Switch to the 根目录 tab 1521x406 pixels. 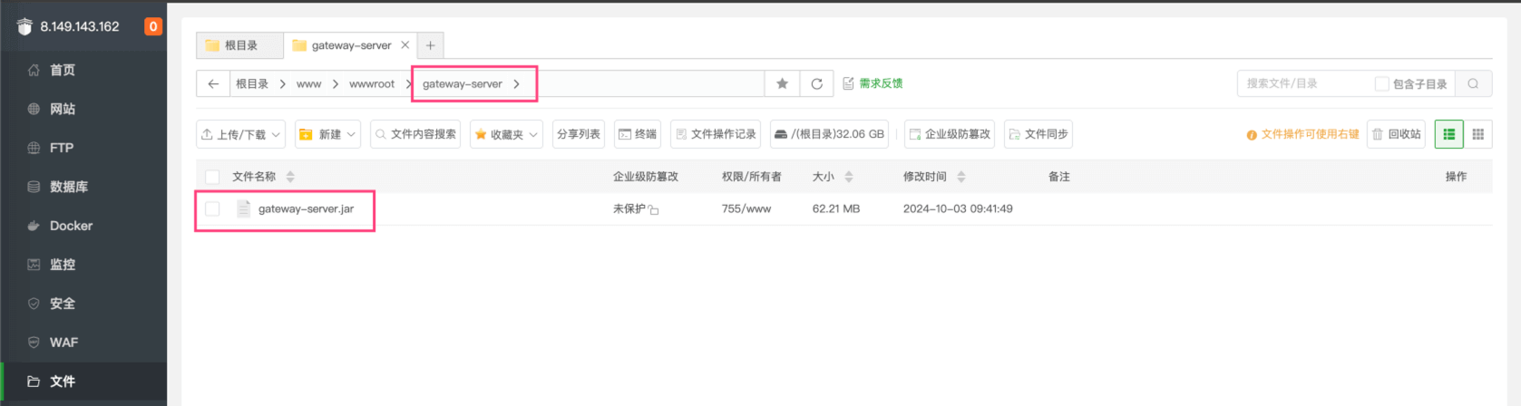coord(239,45)
